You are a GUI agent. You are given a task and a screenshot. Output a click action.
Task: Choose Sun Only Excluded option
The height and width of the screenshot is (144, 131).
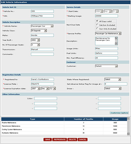(x=97, y=28)
